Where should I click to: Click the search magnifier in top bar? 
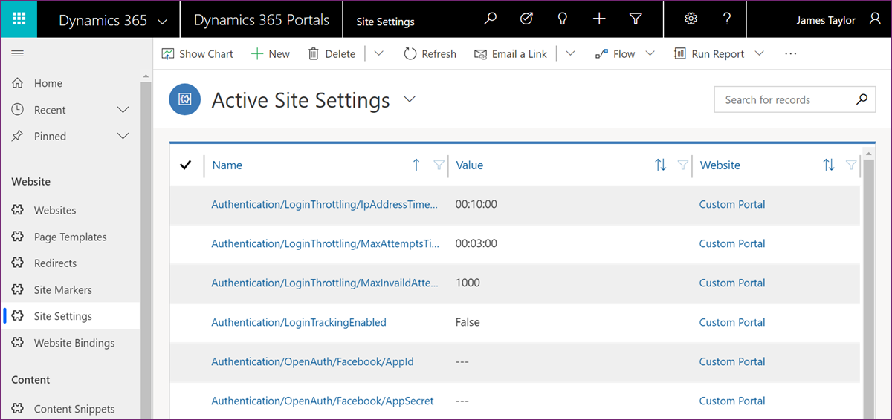click(490, 19)
